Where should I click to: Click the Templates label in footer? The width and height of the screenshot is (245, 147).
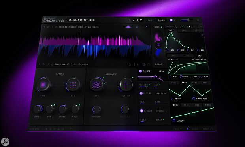pos(34,129)
